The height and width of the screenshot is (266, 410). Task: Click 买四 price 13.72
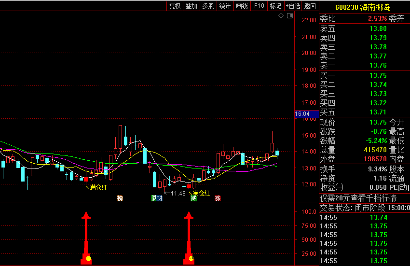(378, 103)
